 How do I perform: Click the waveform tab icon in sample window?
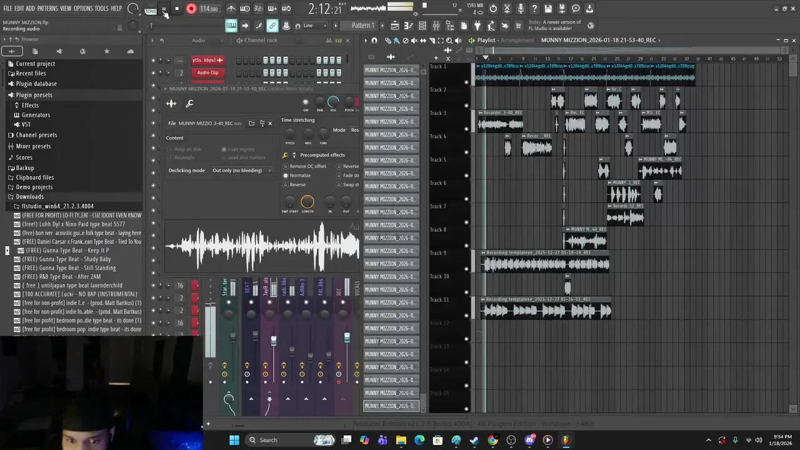(171, 104)
